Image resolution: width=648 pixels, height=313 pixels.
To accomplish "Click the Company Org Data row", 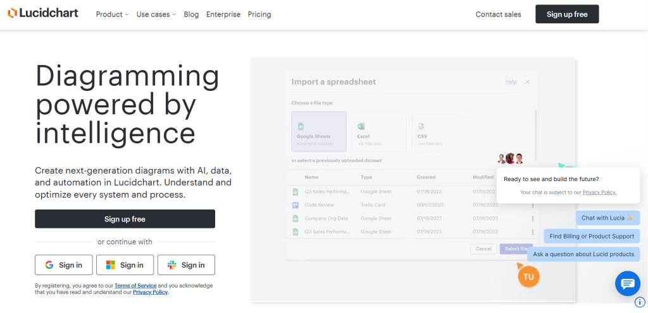I will (x=413, y=218).
